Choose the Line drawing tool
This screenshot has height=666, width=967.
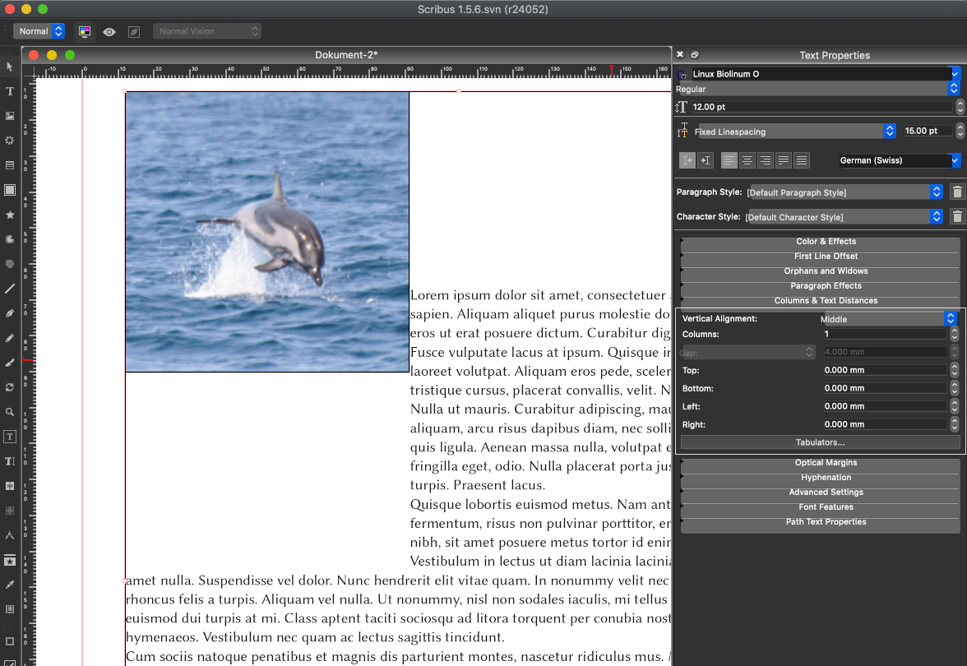(x=10, y=289)
